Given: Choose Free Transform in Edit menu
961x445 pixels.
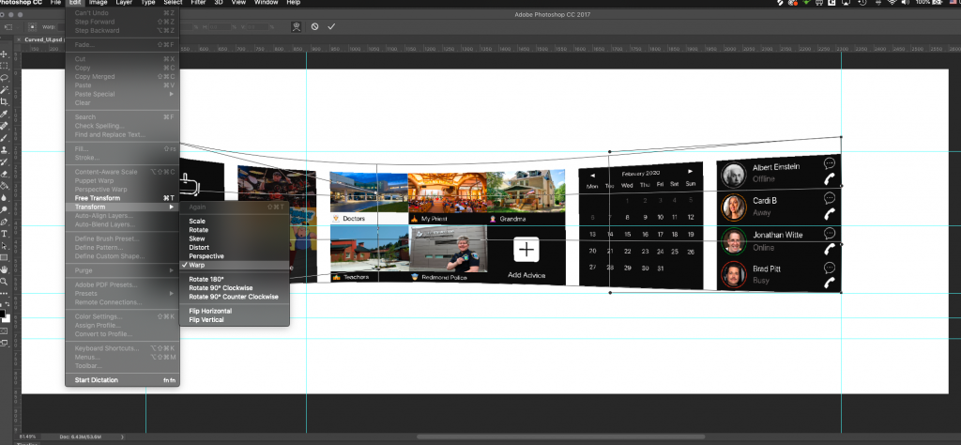Looking at the screenshot, I should coord(123,198).
